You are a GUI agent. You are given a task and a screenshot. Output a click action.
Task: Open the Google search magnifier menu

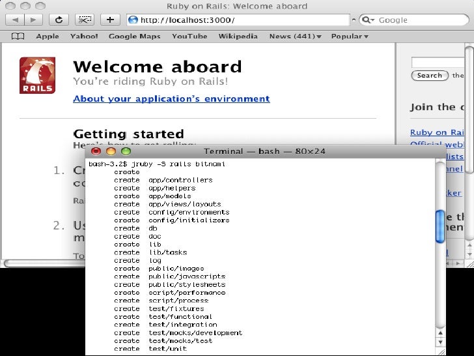tap(369, 20)
